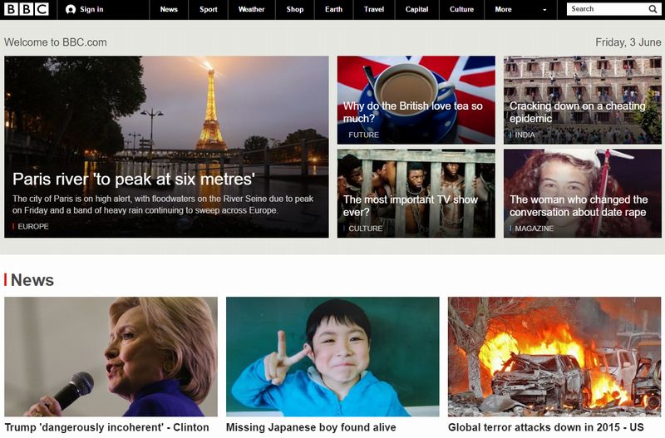This screenshot has width=665, height=438.
Task: Click the burning cars photo thumbnail
Action: (x=554, y=357)
